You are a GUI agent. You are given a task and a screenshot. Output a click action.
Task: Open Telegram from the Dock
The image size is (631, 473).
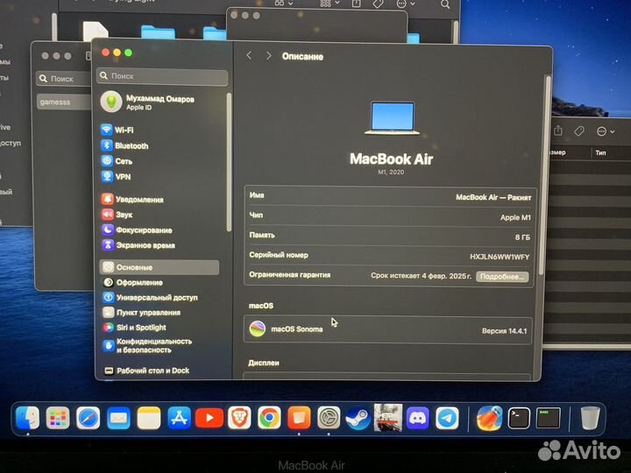pos(447,419)
